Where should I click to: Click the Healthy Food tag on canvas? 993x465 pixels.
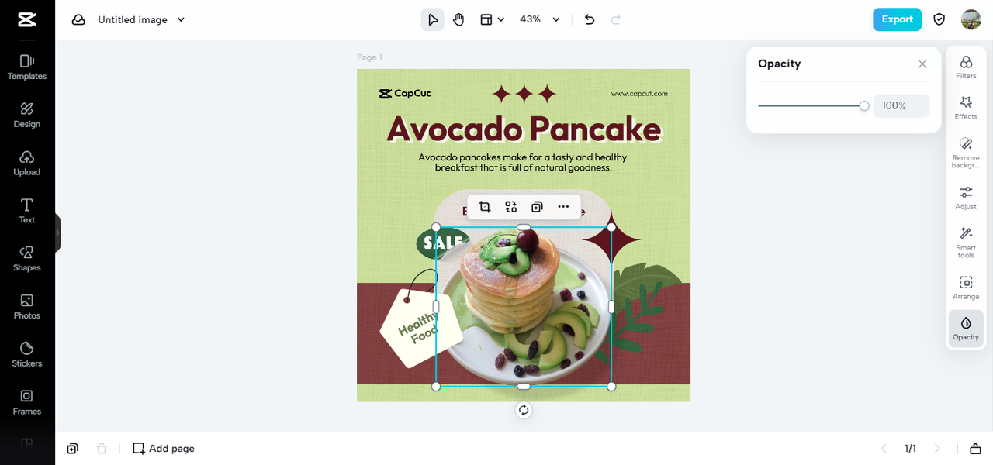pyautogui.click(x=420, y=327)
